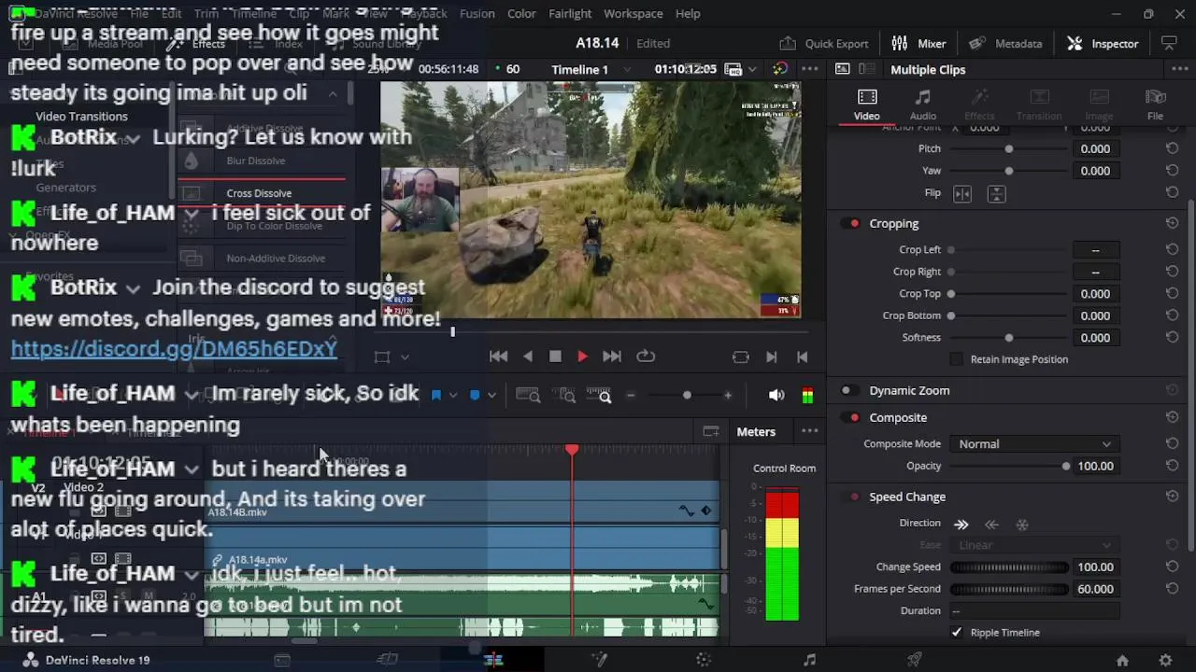Viewport: 1196px width, 672px height.
Task: Toggle the Mixer panel
Action: [x=918, y=43]
